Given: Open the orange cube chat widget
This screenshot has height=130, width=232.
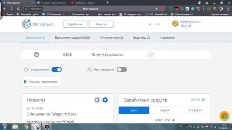Looking at the screenshot, I should click(x=224, y=116).
